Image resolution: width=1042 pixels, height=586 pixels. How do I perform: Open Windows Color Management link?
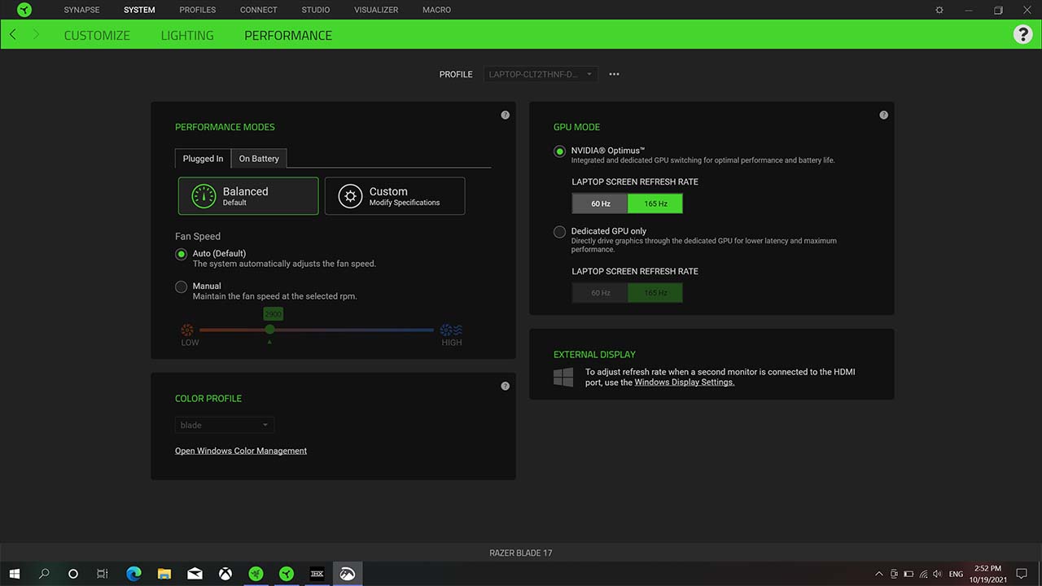click(x=241, y=451)
